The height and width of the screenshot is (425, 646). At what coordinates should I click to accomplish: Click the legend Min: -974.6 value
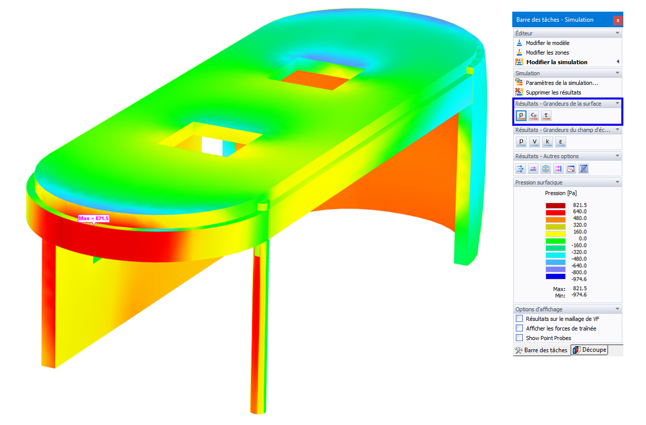[x=579, y=295]
